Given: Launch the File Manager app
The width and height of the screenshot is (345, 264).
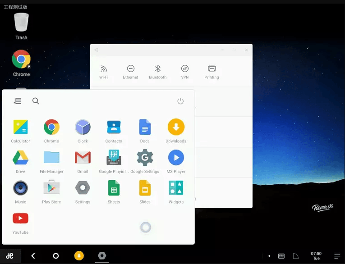Looking at the screenshot, I should [51, 162].
